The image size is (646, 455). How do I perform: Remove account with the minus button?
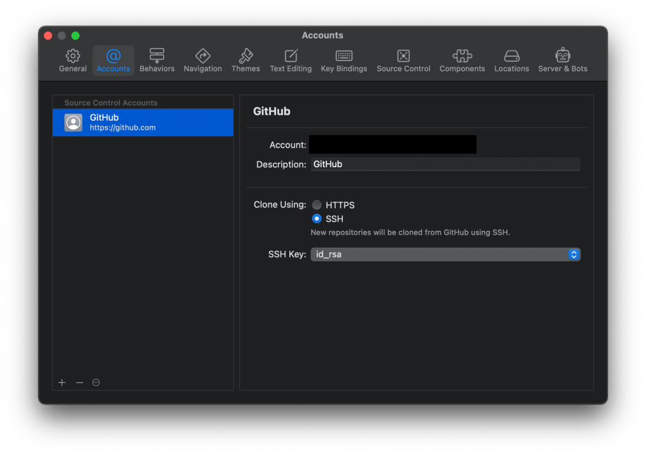tap(80, 382)
